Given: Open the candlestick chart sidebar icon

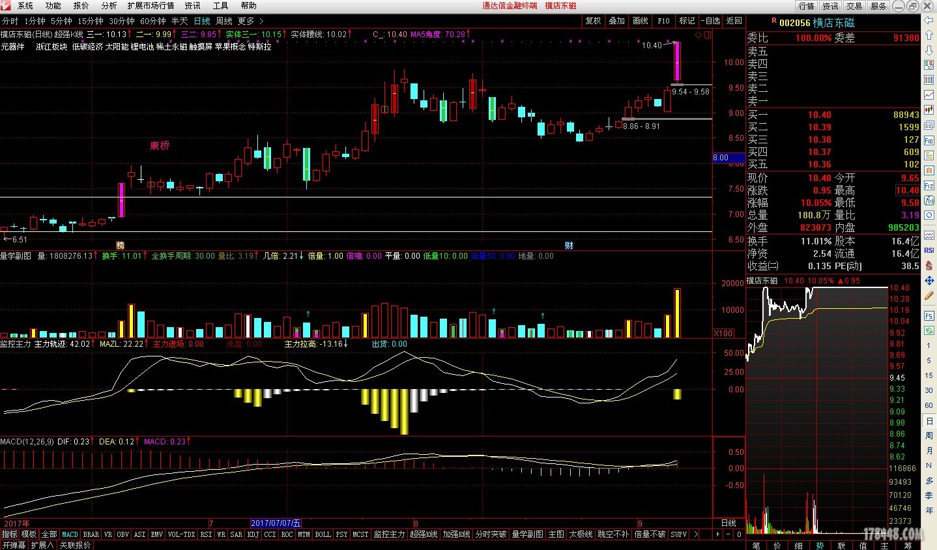Looking at the screenshot, I should click(929, 110).
